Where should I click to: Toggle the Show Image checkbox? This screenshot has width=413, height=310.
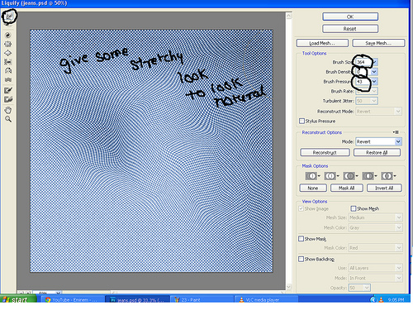(x=301, y=208)
